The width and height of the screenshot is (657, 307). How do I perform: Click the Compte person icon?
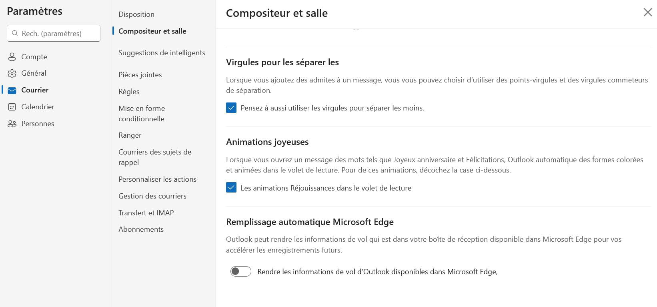(12, 57)
